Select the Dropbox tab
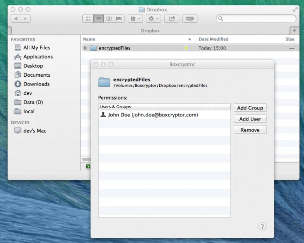304x243 pixels. (150, 31)
